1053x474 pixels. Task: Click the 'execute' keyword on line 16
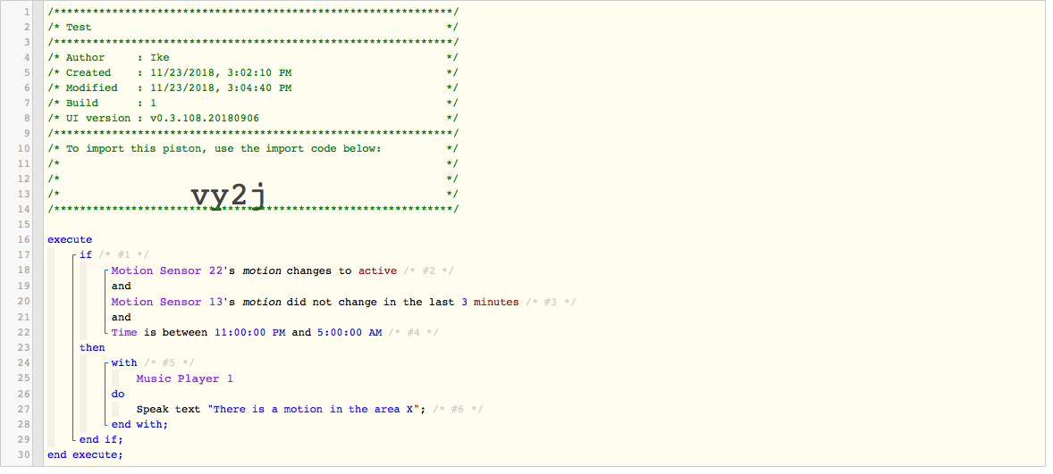pyautogui.click(x=70, y=239)
